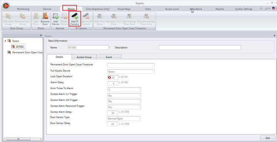Click the Delete Device icon
The image size is (277, 142).
[x=64, y=16]
